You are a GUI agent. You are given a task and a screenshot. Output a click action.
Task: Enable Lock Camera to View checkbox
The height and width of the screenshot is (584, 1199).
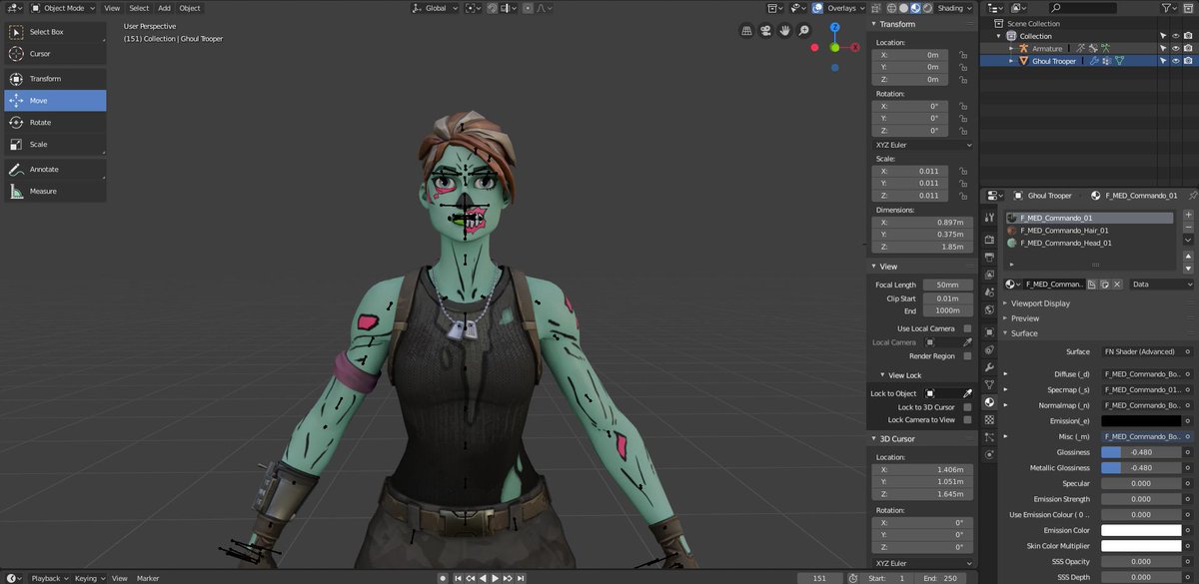(967, 420)
